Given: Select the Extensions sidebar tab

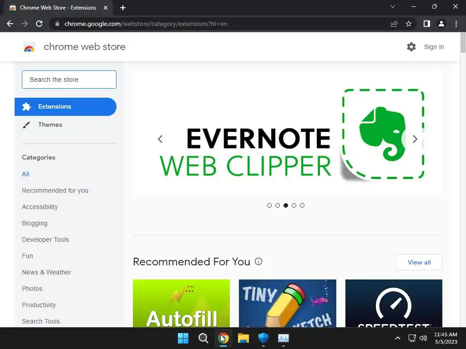Looking at the screenshot, I should point(66,106).
